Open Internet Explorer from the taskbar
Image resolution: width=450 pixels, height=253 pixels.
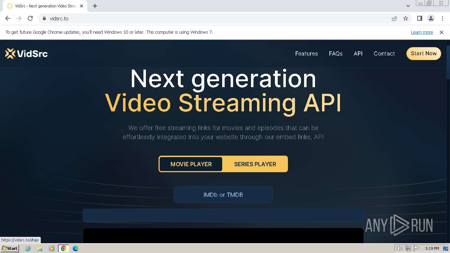[28, 248]
